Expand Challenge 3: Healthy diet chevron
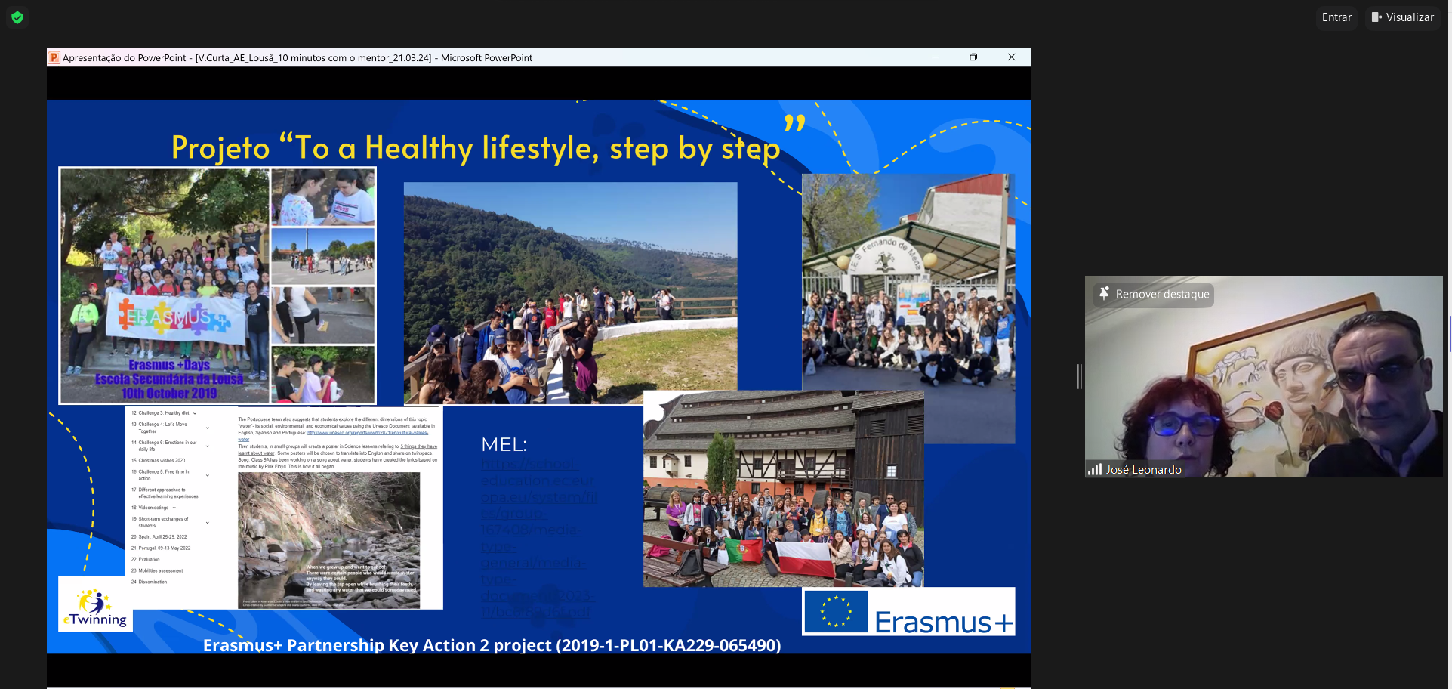This screenshot has height=689, width=1452. click(x=195, y=413)
